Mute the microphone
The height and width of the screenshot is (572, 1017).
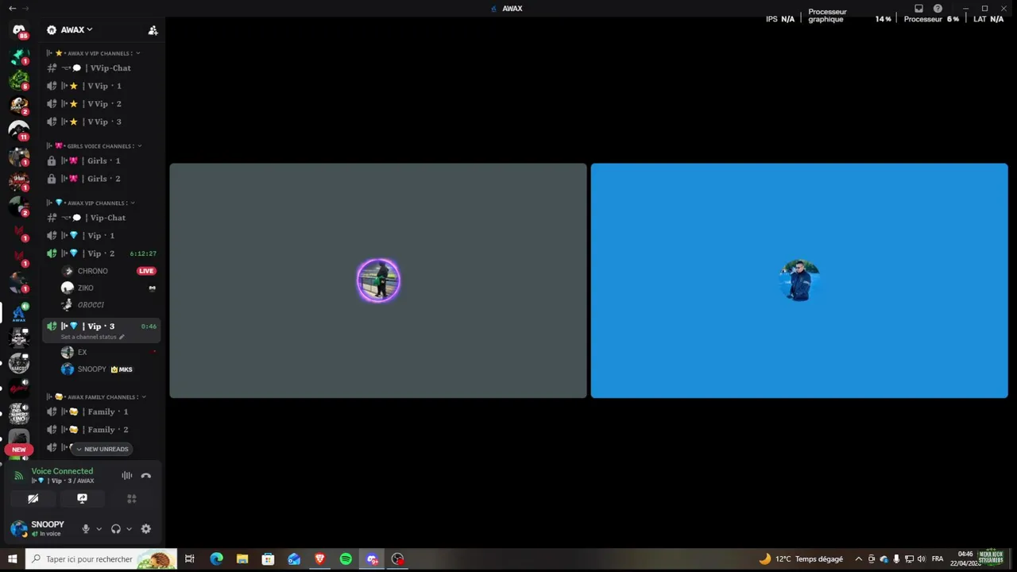pyautogui.click(x=86, y=529)
